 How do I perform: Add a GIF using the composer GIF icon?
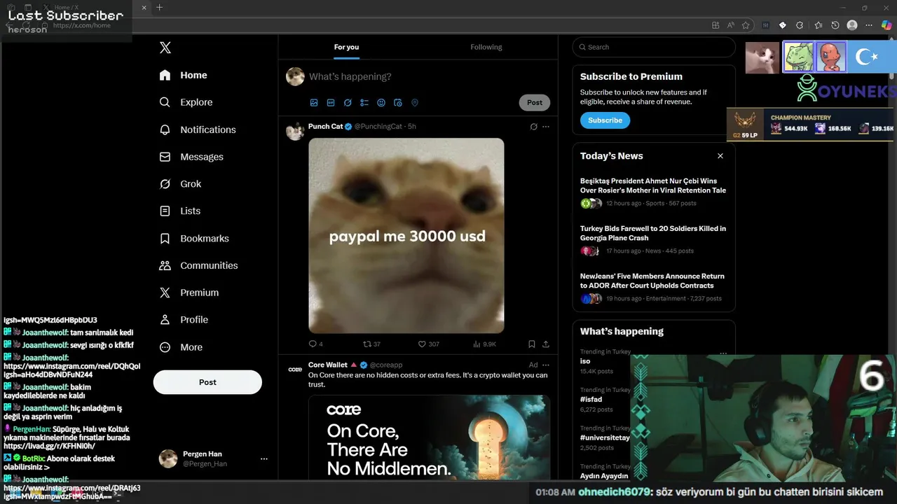coord(331,103)
